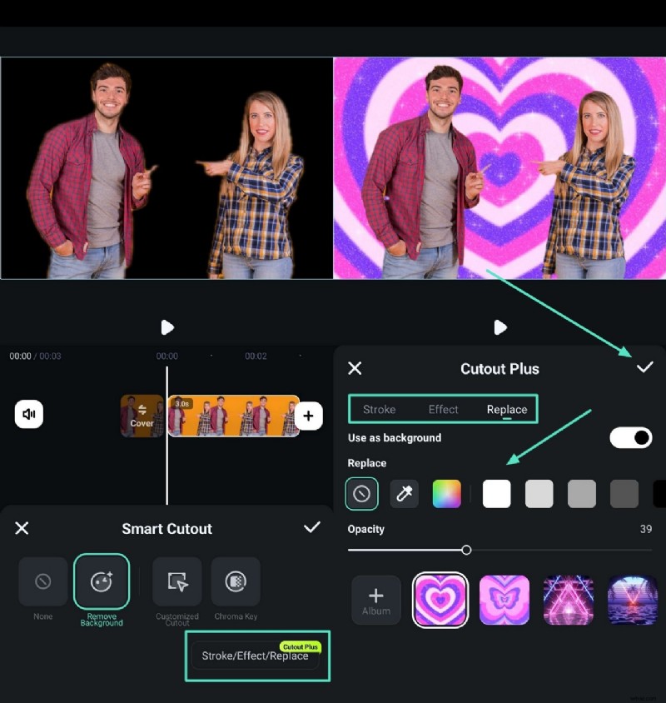Select Remove Background in Smart Cutout
Viewport: 666px width, 703px height.
[102, 581]
